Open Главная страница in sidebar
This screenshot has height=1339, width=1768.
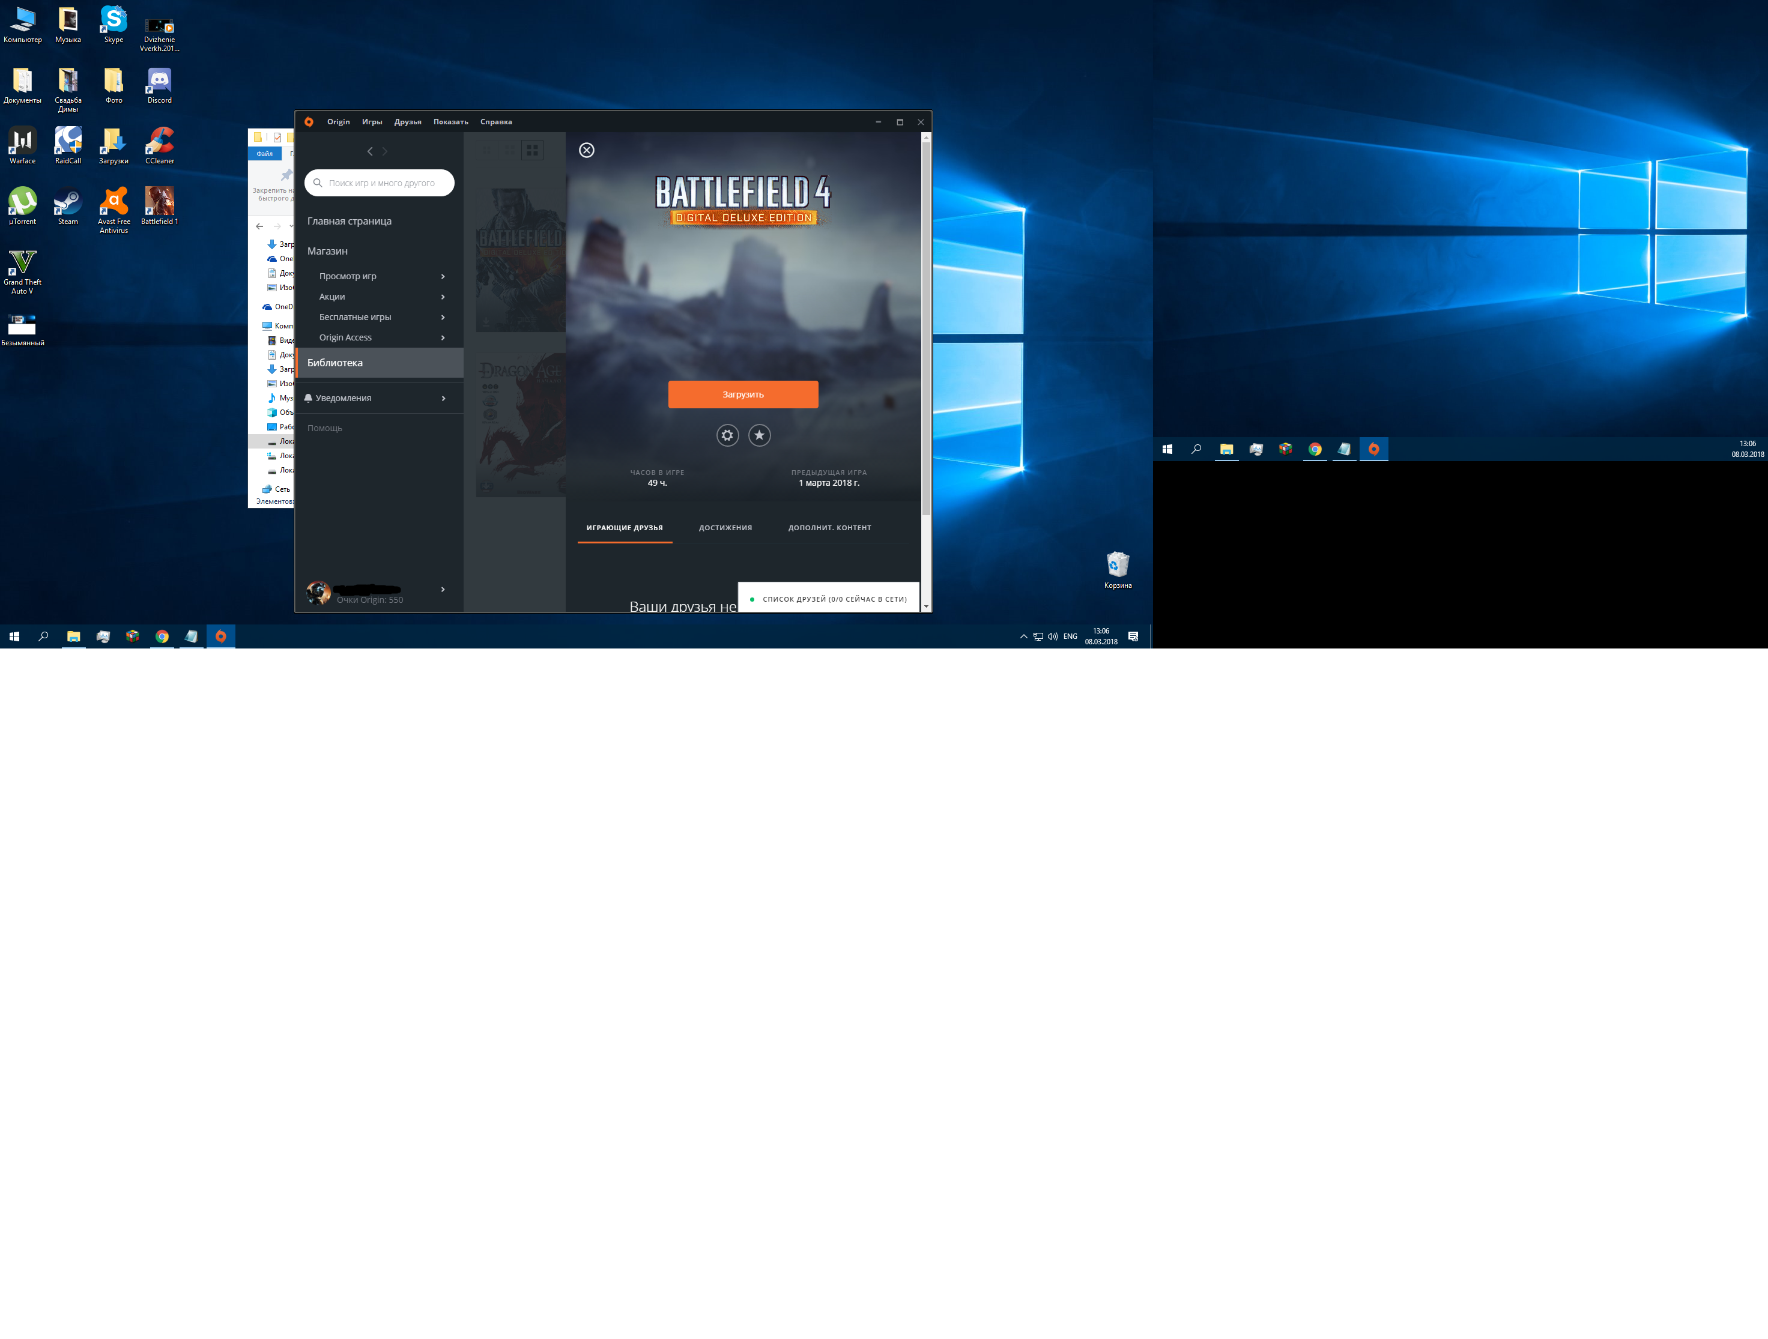pos(350,222)
